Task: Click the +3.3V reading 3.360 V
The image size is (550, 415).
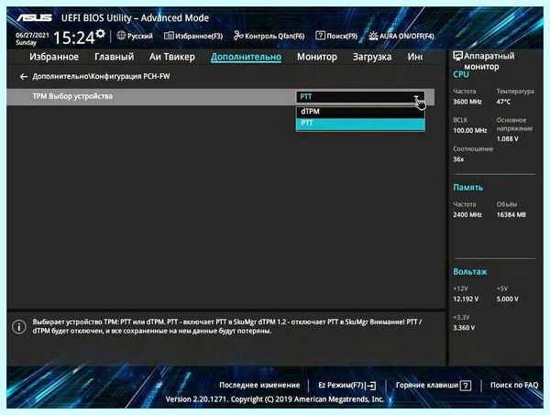Action: (x=464, y=328)
